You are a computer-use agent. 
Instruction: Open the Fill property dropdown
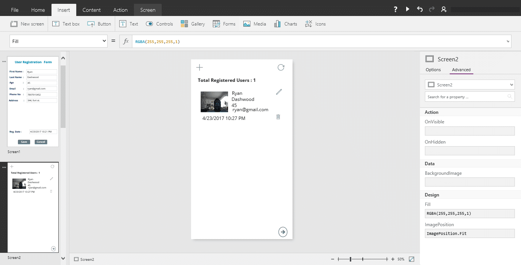58,41
